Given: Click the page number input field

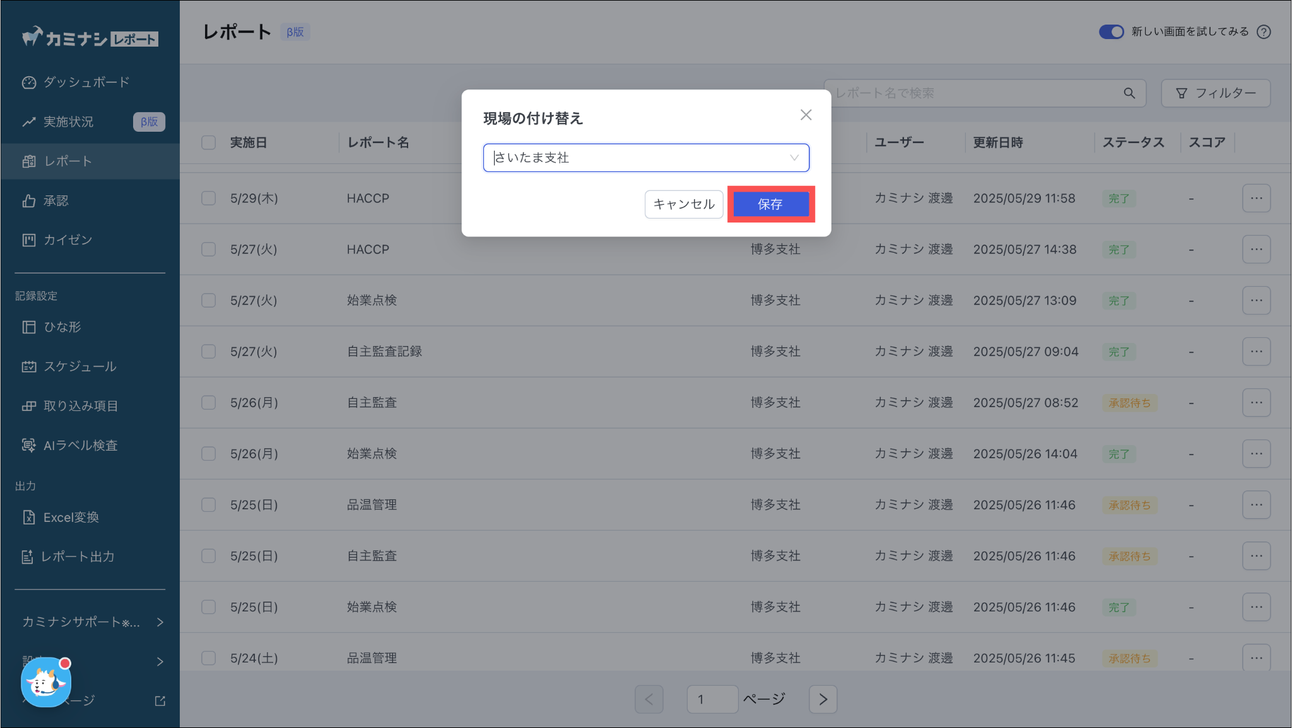Looking at the screenshot, I should 712,699.
